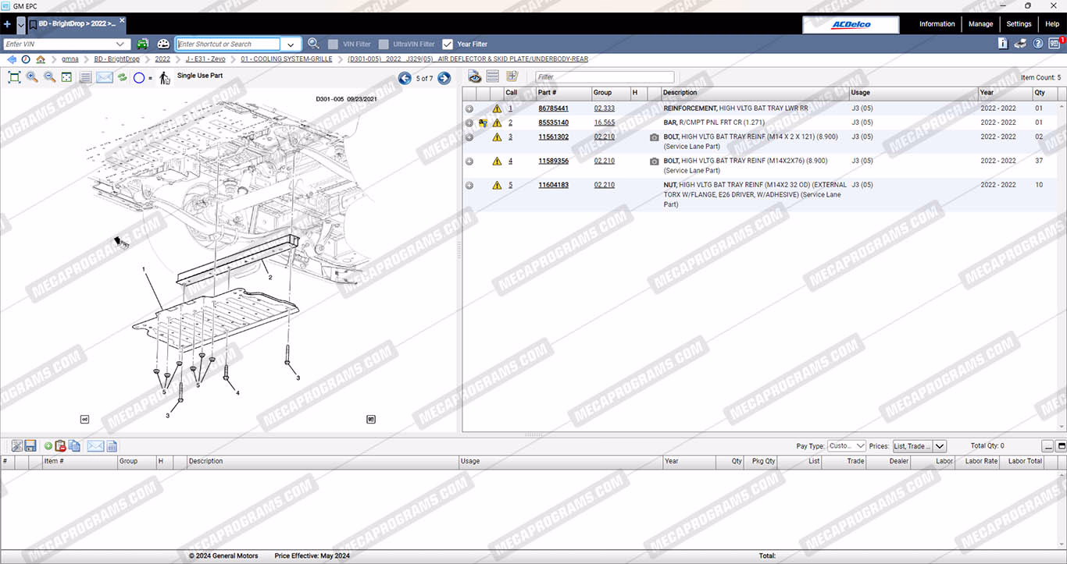Click camera icon for part 11561302

pyautogui.click(x=654, y=137)
